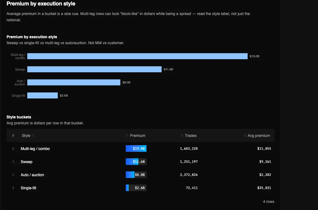Click the $11.6B premium data bar cell

(x=136, y=162)
